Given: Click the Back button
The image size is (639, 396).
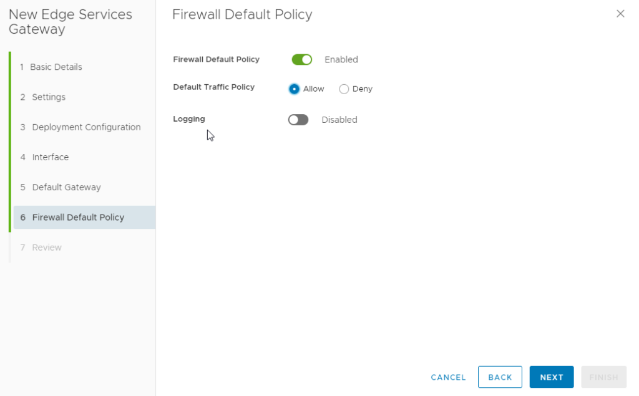Looking at the screenshot, I should (500, 377).
